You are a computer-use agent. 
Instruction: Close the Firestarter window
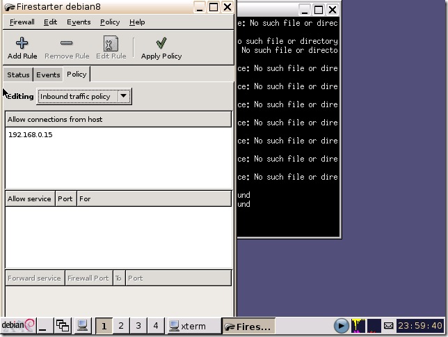(x=227, y=7)
